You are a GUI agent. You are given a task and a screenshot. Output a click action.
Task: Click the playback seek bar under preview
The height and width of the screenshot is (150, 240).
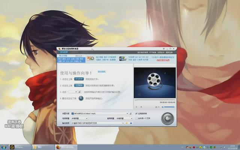coord(154,100)
